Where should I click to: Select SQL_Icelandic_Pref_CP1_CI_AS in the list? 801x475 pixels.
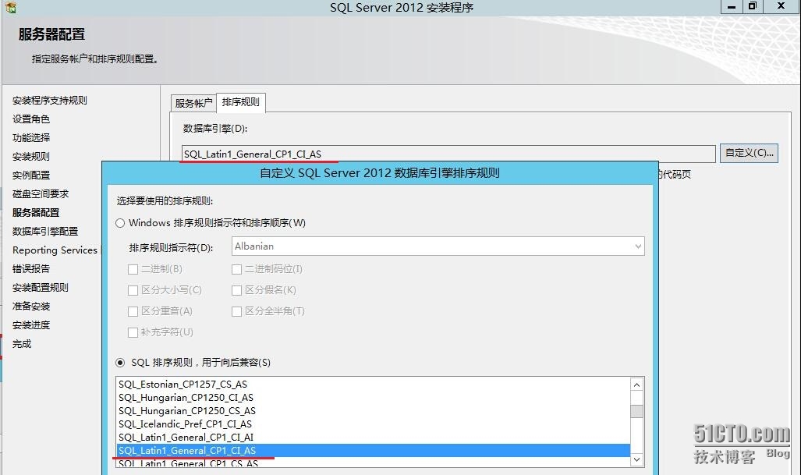373,424
